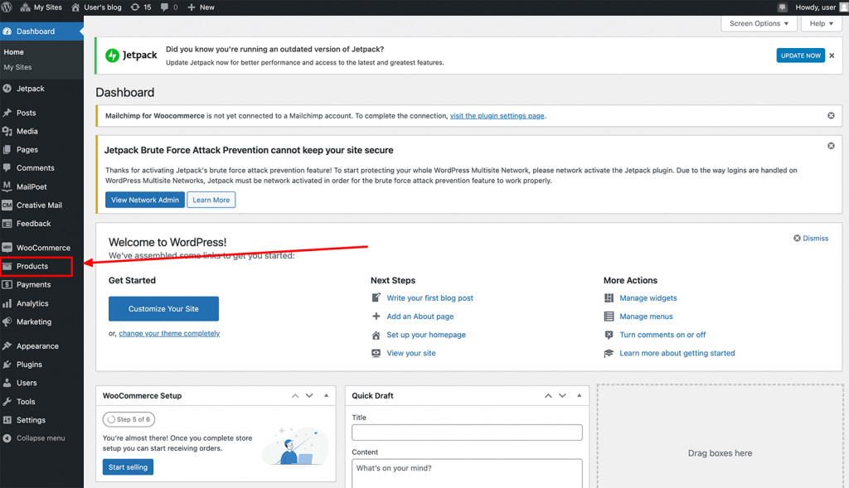
Task: Follow the change your theme completely link
Action: click(169, 333)
